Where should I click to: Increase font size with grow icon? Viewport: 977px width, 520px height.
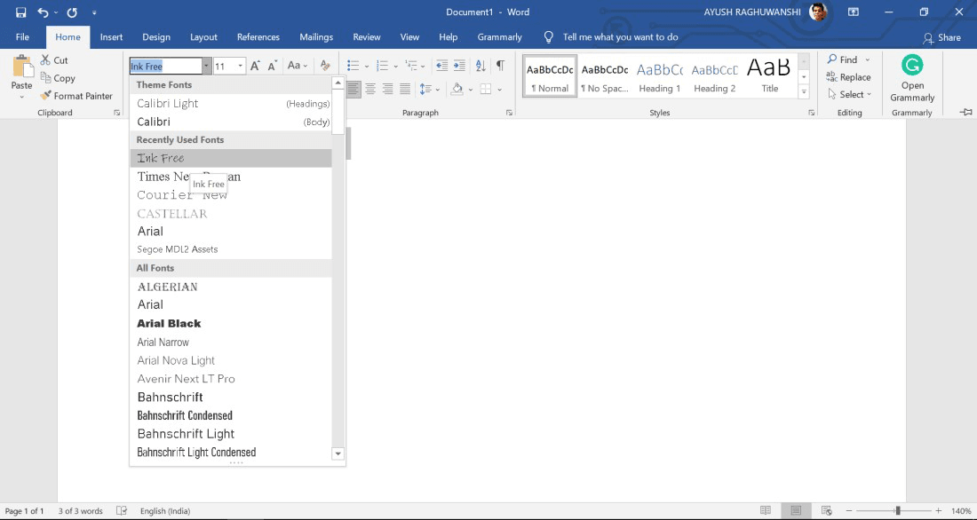tap(255, 66)
